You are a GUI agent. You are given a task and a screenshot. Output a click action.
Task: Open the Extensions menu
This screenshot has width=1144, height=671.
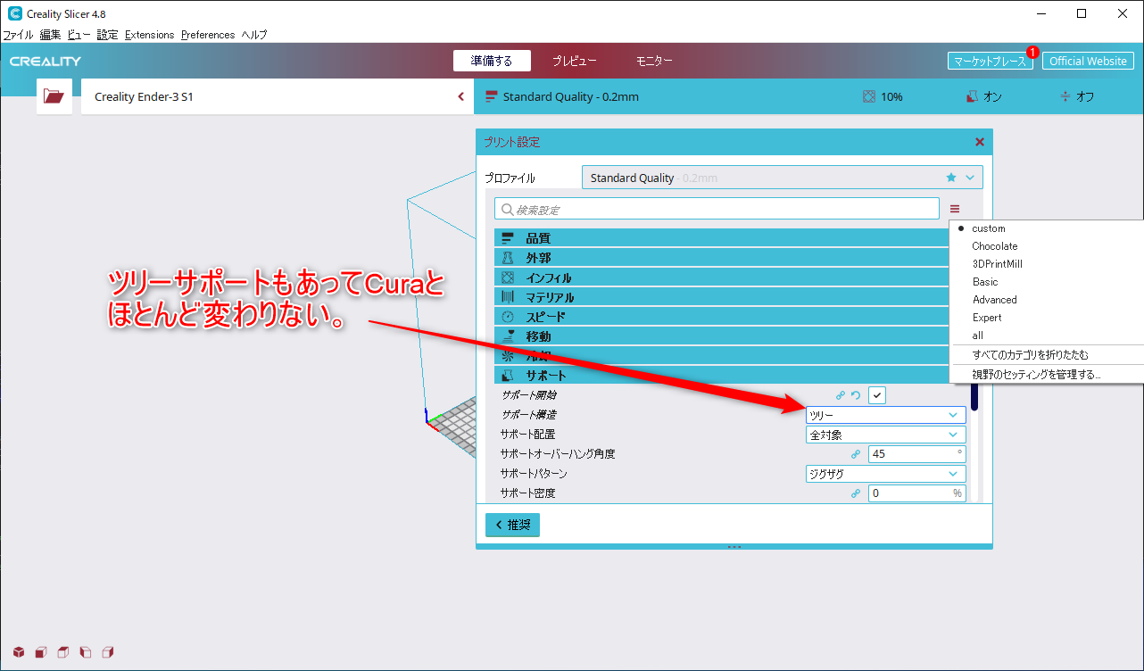pos(150,35)
